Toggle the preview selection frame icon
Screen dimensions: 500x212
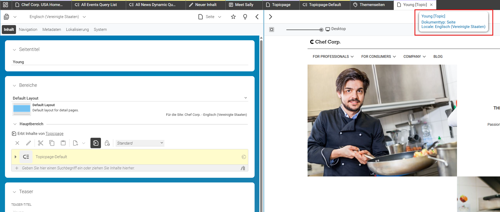pos(272,30)
